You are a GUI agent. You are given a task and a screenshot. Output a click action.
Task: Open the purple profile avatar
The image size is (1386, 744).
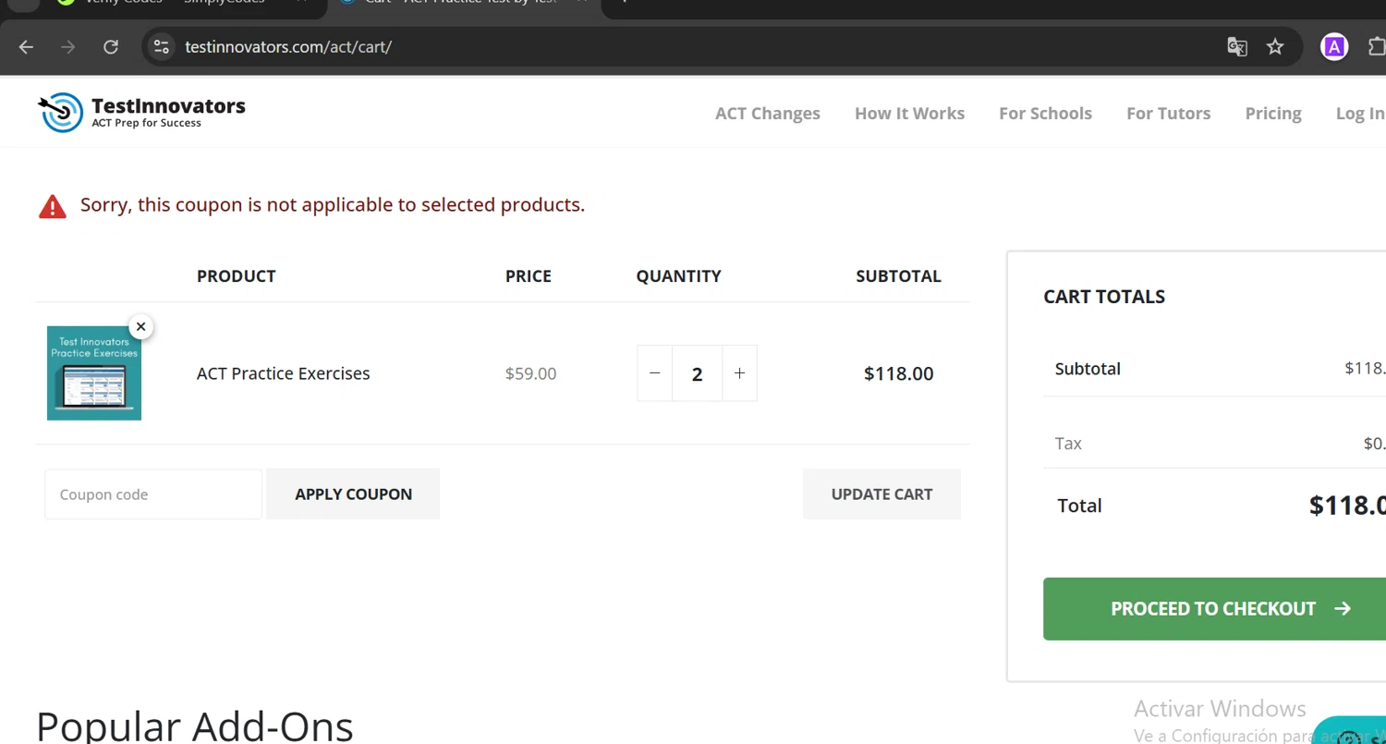[x=1333, y=46]
